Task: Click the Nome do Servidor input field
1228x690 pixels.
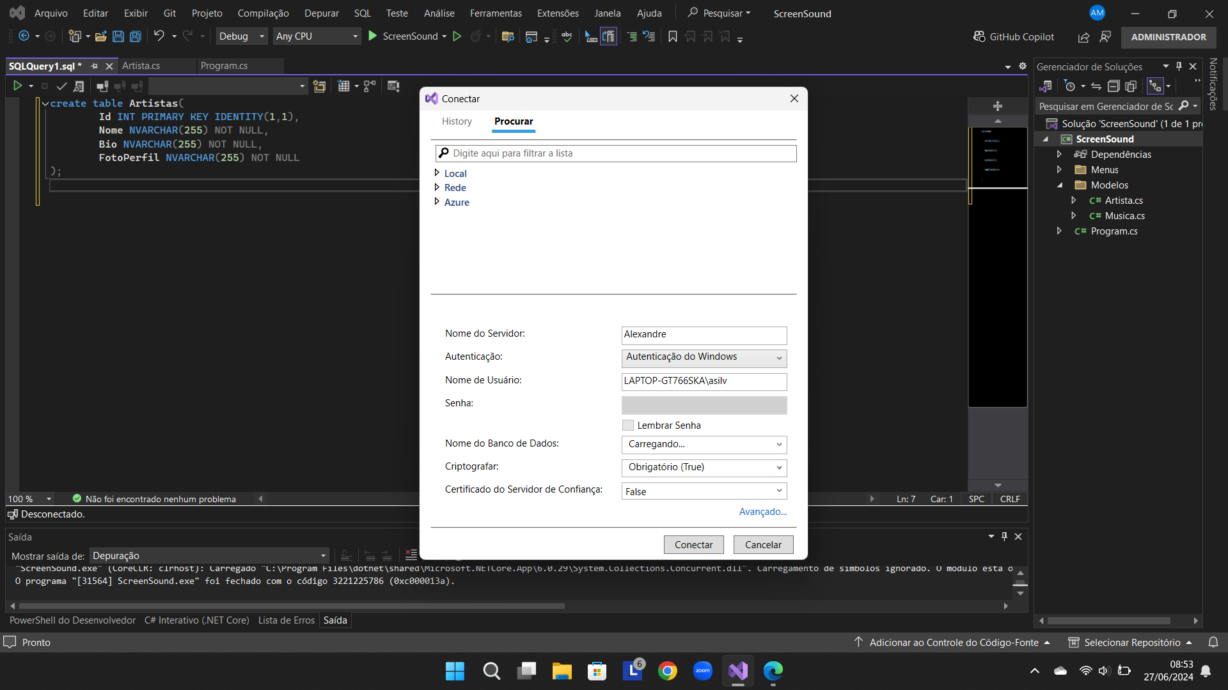Action: coord(704,334)
